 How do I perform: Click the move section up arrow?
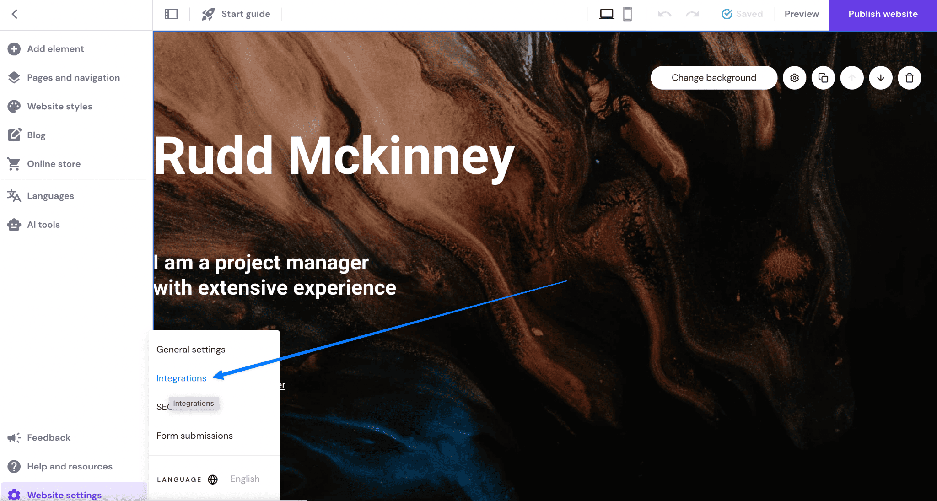click(851, 77)
